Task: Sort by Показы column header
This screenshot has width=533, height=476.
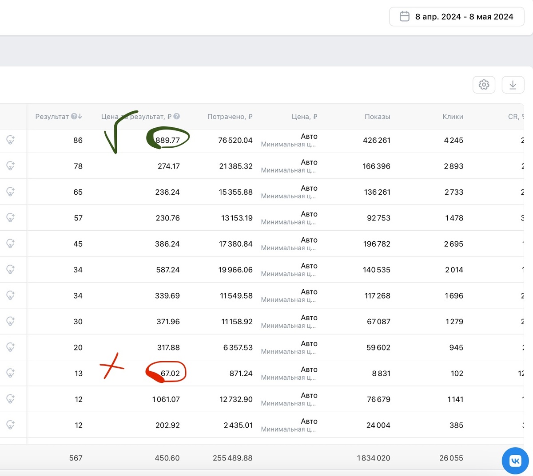Action: [378, 117]
